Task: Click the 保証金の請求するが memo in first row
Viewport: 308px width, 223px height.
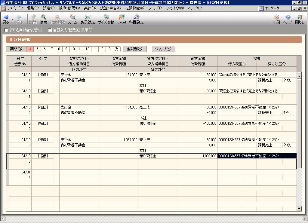Action: pyautogui.click(x=257, y=75)
